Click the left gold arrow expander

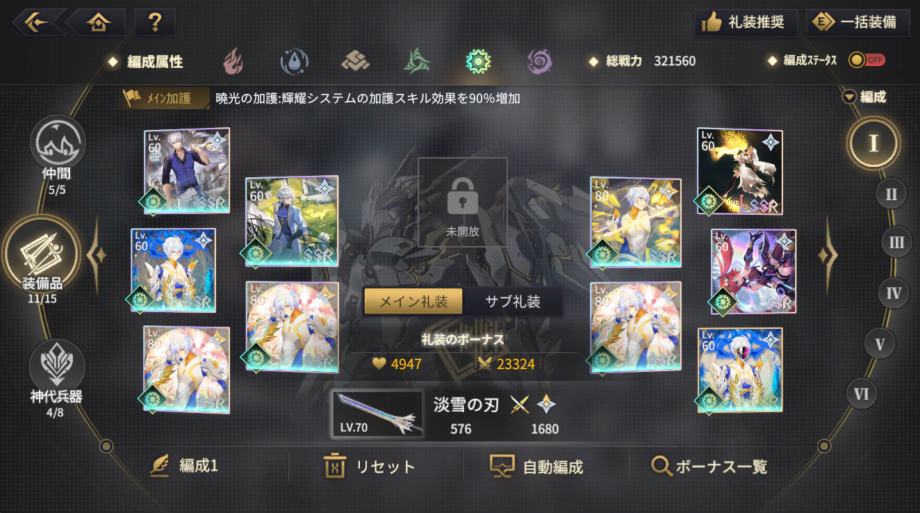pyautogui.click(x=96, y=256)
